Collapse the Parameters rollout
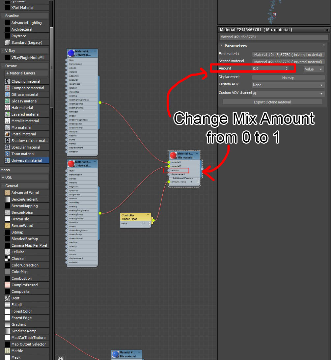331x360 pixels. tap(221, 46)
